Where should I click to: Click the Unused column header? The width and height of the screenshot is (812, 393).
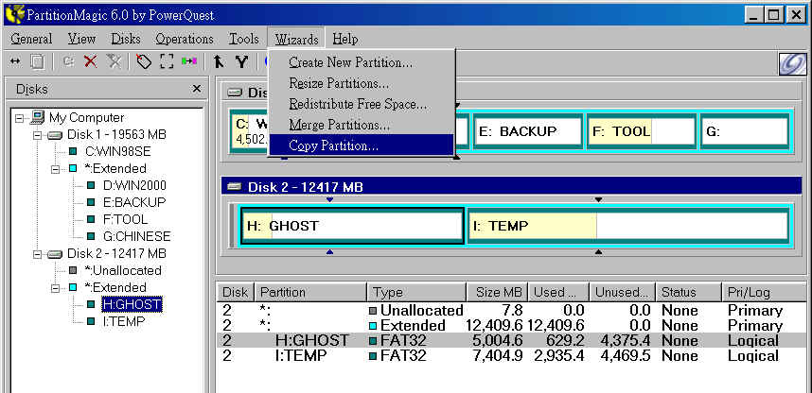(623, 293)
